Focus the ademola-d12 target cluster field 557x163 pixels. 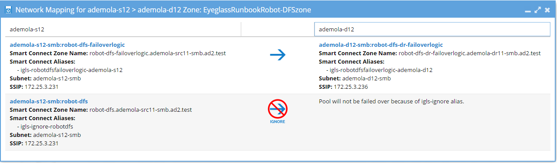point(432,30)
